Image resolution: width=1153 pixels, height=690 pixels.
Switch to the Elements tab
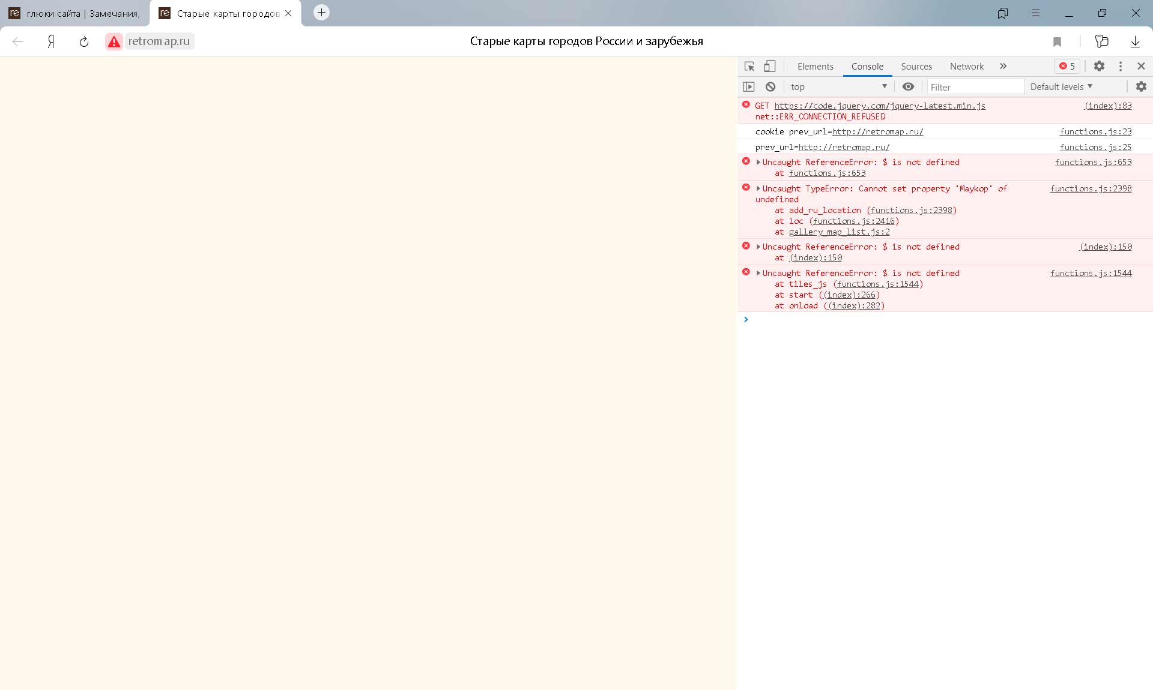pos(815,67)
